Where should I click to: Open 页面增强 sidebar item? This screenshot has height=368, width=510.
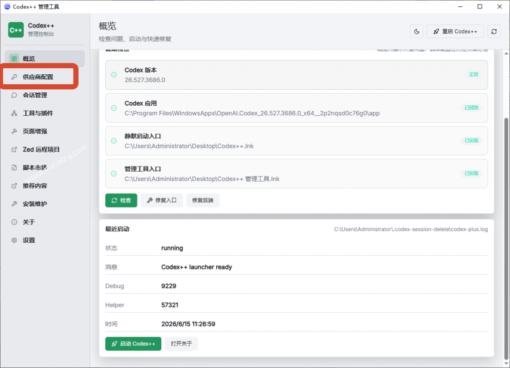click(45, 131)
